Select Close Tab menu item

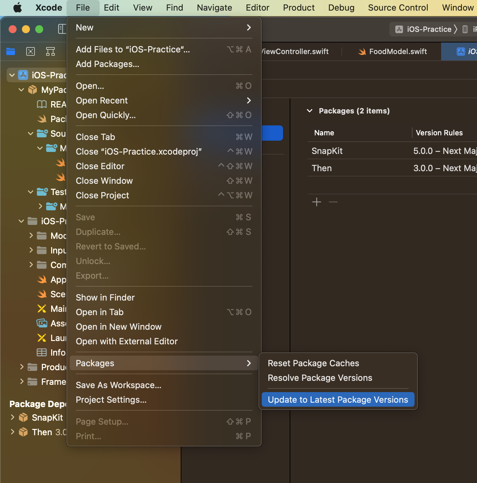[x=164, y=137]
